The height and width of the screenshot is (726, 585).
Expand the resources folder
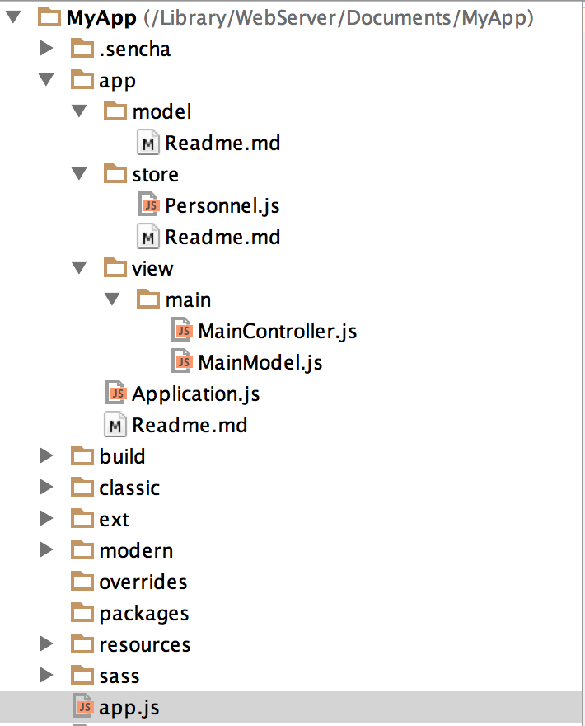(x=46, y=644)
